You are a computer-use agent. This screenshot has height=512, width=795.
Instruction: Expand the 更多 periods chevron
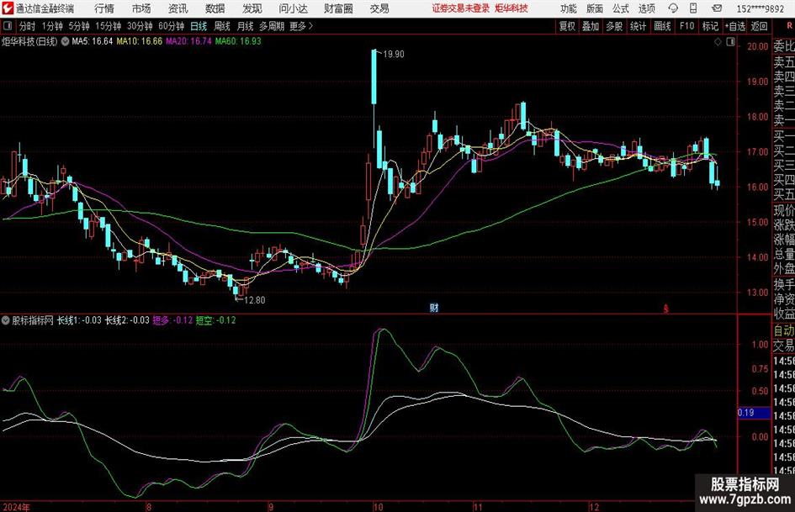[x=310, y=26]
